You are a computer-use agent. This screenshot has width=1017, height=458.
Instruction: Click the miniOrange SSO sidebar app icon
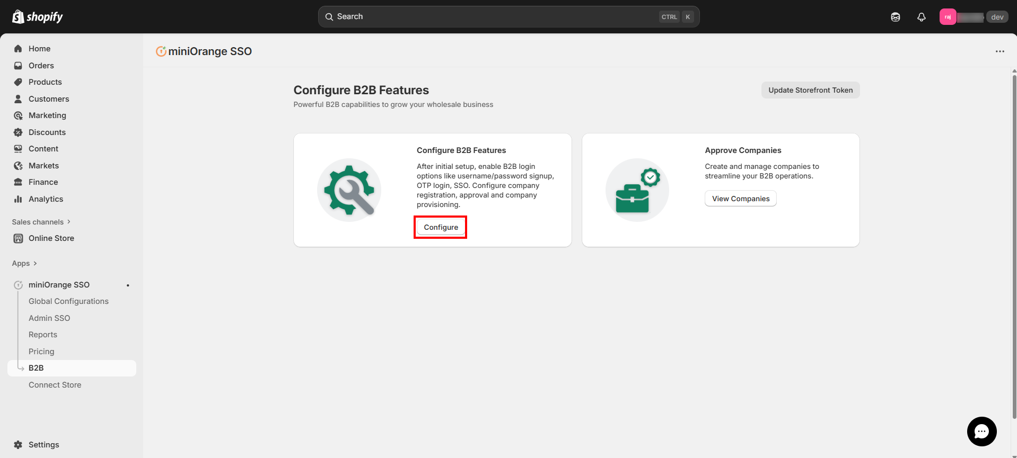[x=18, y=285]
